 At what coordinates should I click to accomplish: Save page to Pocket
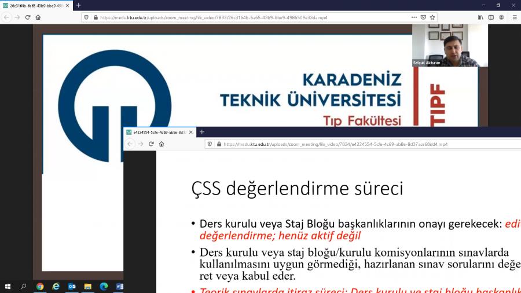(423, 17)
